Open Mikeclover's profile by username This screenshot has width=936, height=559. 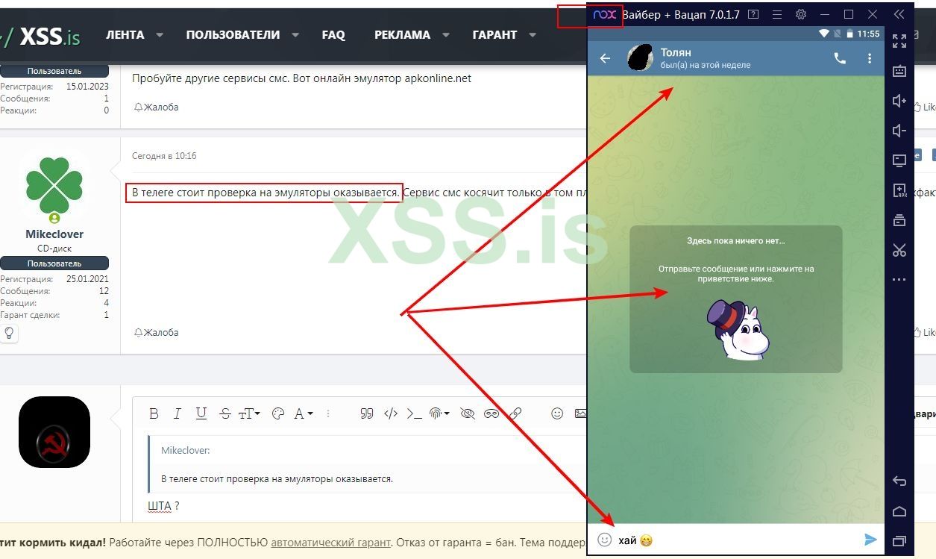(54, 234)
